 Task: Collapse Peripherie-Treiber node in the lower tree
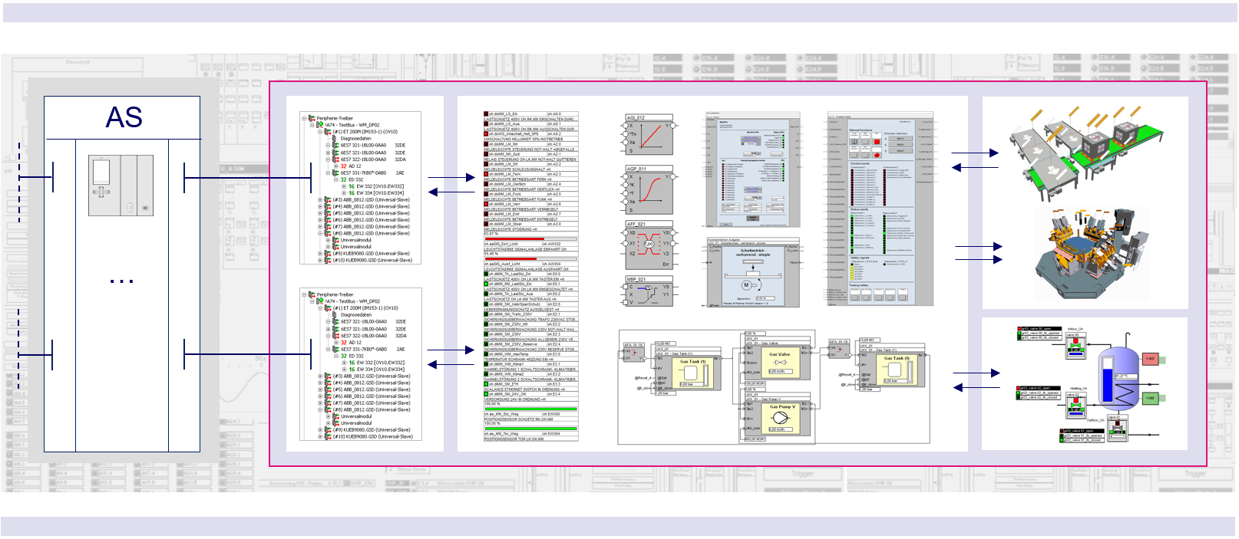(304, 294)
